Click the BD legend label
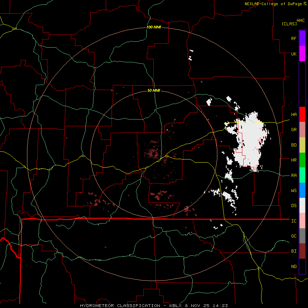The image size is (308, 308). 294,145
